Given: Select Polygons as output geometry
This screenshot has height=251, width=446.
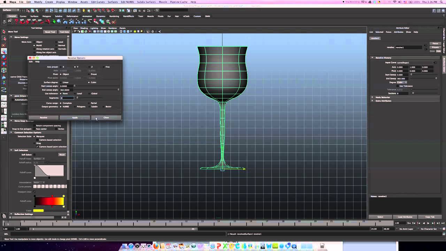Looking at the screenshot, I should click(x=75, y=107).
